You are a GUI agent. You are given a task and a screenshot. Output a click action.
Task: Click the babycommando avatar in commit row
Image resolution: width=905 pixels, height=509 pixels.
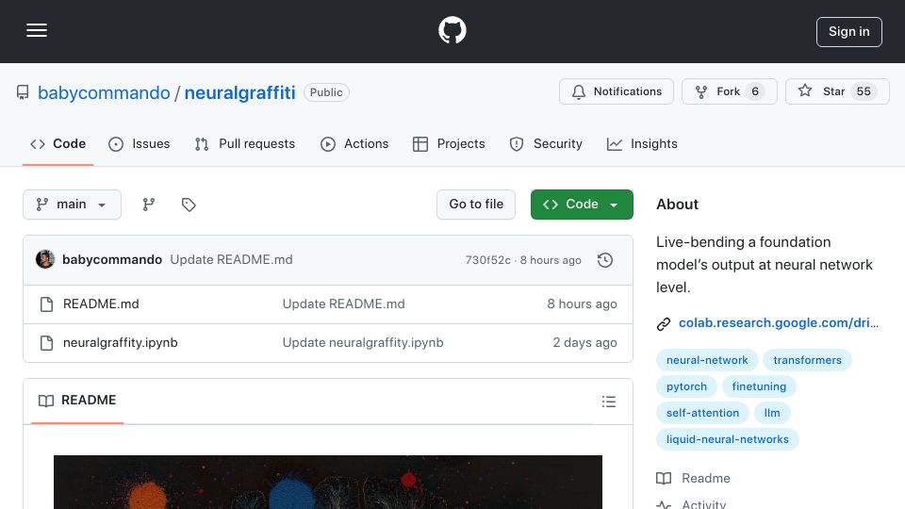coord(45,260)
